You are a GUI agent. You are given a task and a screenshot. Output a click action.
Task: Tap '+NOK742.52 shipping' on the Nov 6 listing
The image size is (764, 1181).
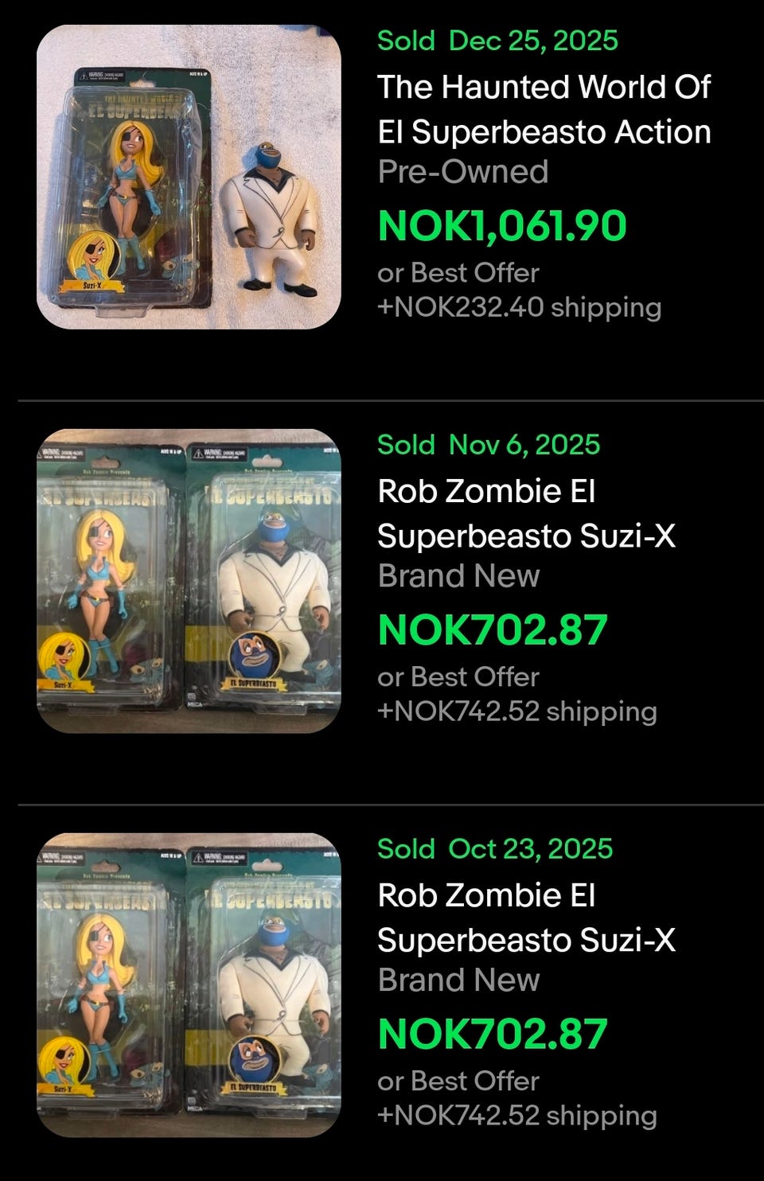[517, 711]
